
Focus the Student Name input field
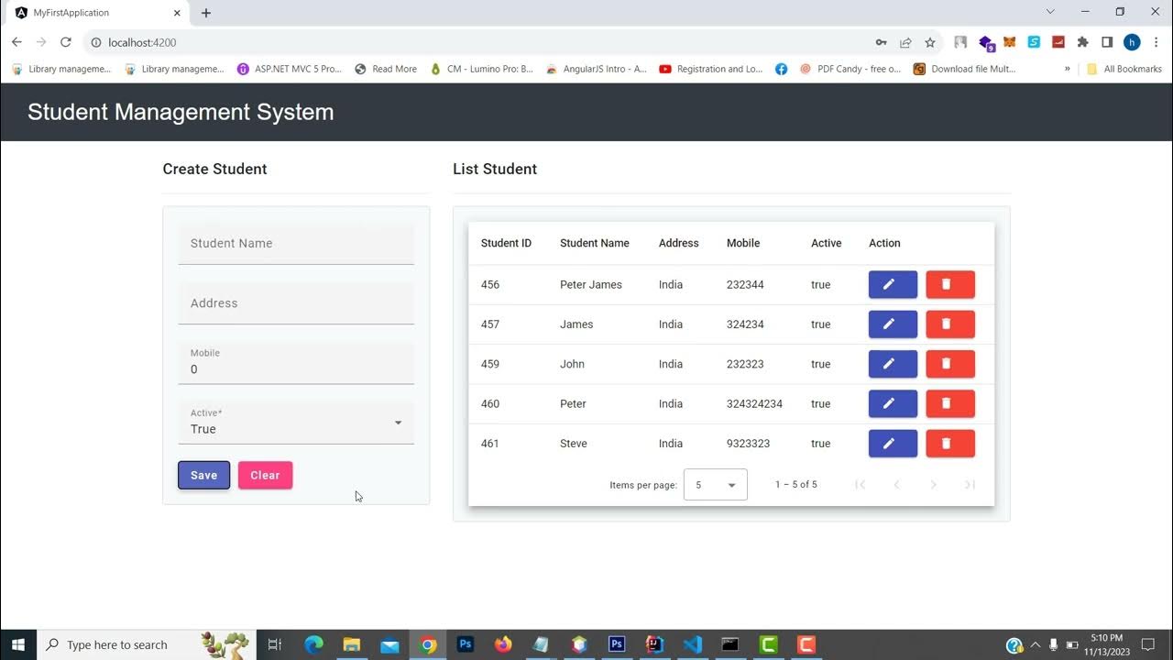296,244
